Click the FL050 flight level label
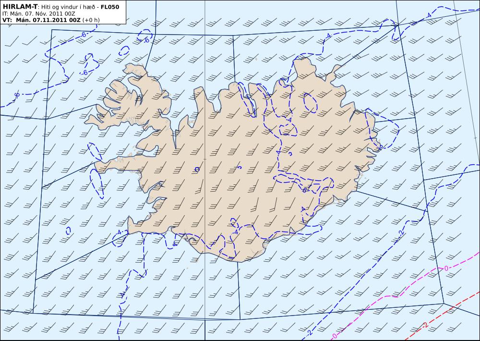The image size is (480, 341). (x=110, y=7)
